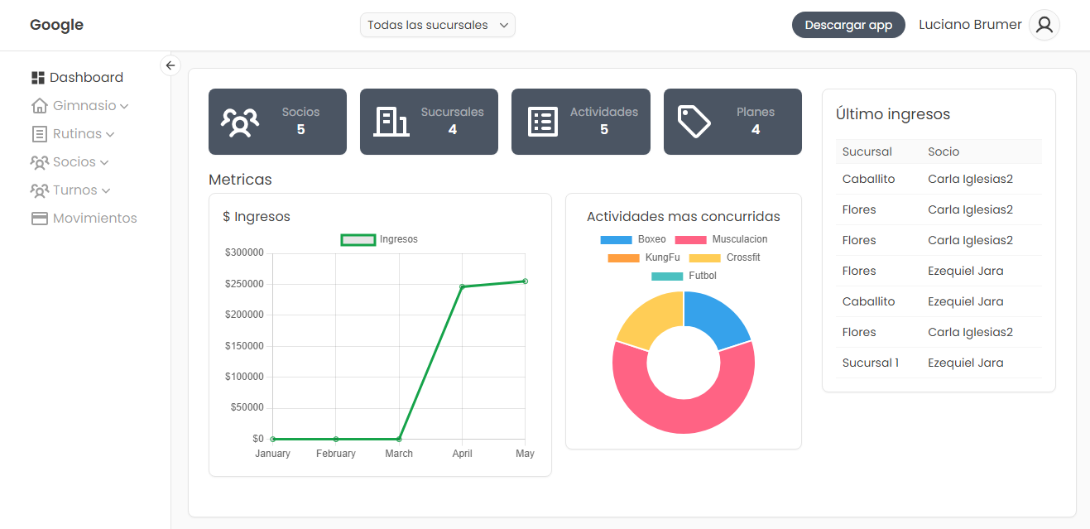Click the Planes tag icon

click(694, 122)
